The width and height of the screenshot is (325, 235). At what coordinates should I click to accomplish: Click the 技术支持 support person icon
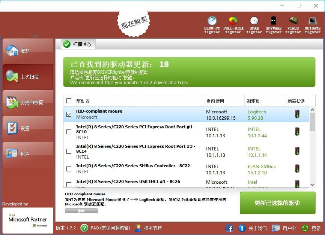[x=138, y=228]
